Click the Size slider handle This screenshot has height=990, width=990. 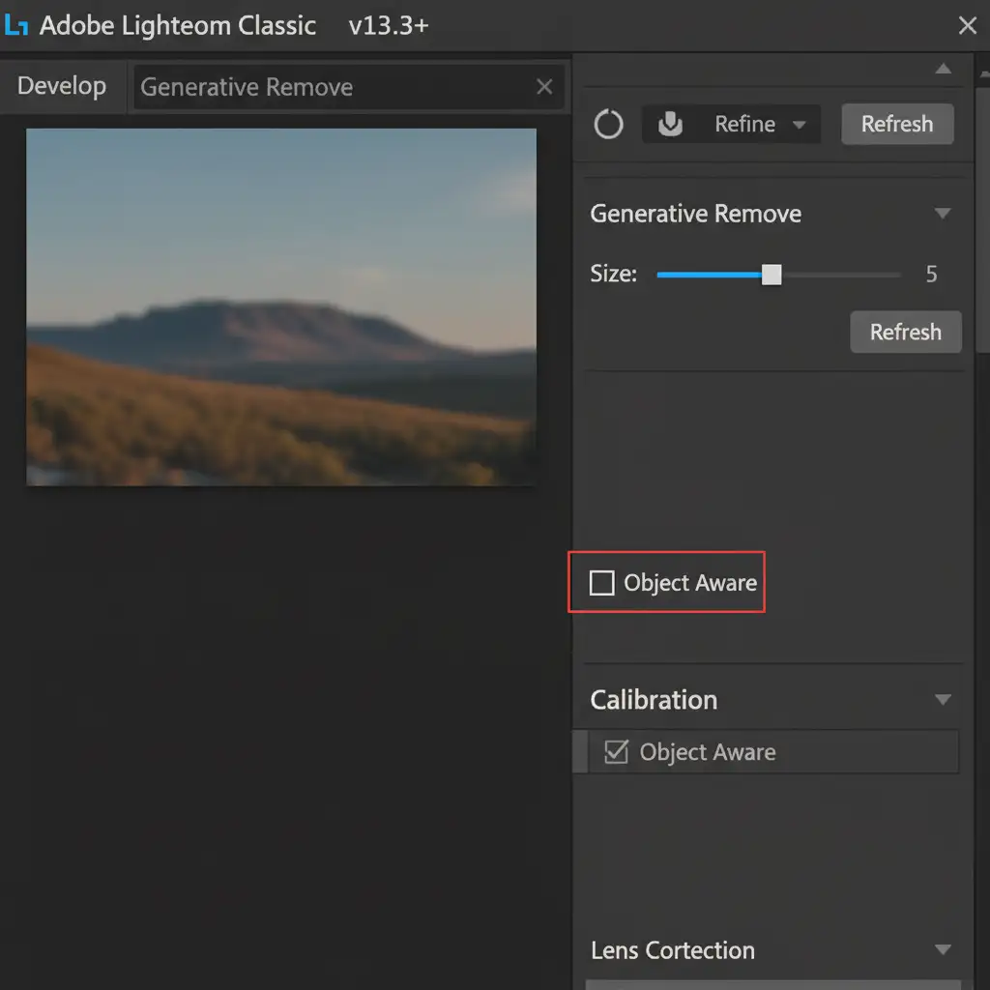[772, 275]
